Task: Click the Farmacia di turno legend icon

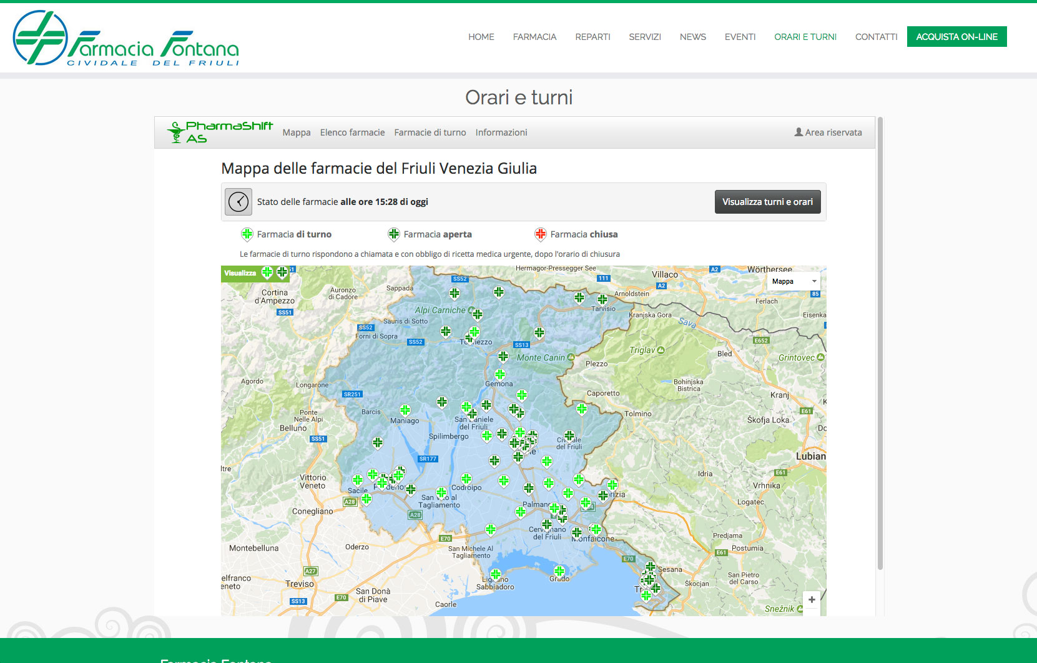Action: click(247, 234)
